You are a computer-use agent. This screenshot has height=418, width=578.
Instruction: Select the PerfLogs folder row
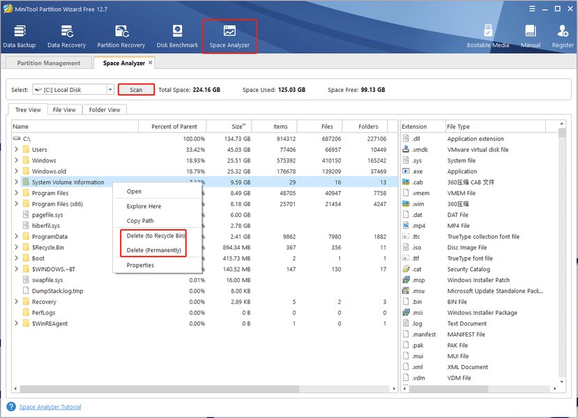pos(204,312)
